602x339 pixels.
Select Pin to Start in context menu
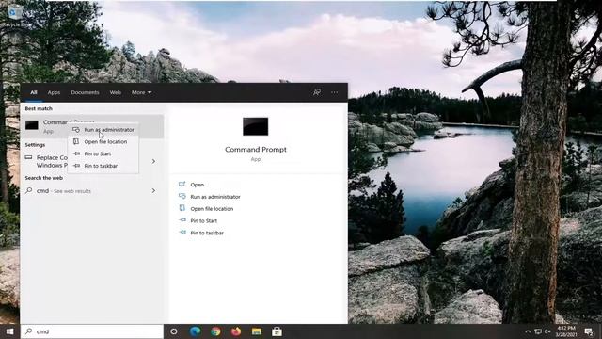103,153
